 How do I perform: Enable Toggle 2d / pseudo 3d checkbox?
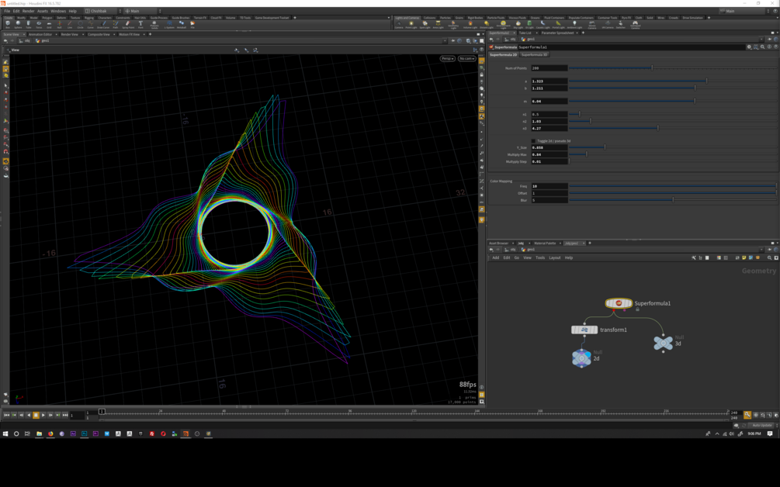point(533,141)
